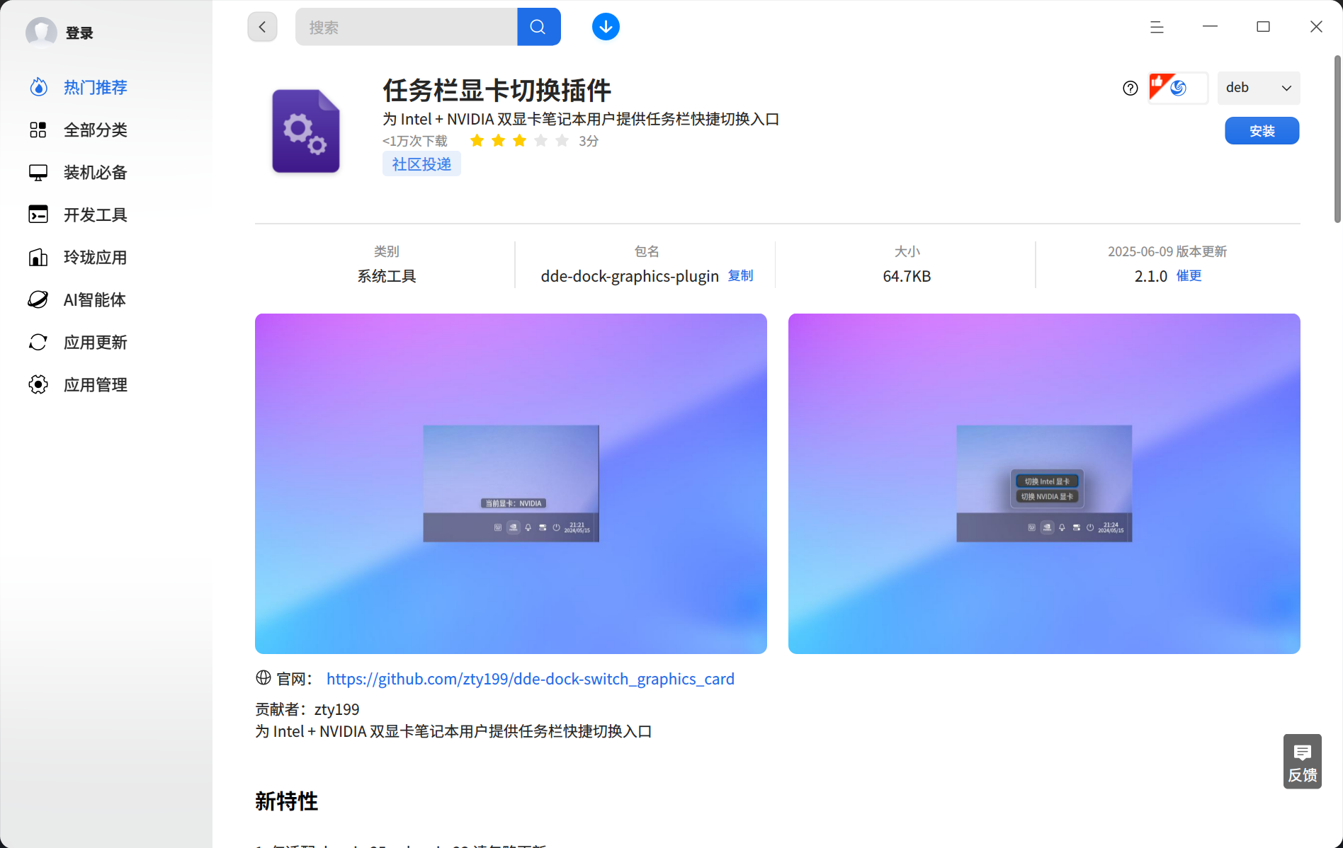Viewport: 1343px width, 848px height.
Task: Click 登录 to sign in
Action: point(79,33)
